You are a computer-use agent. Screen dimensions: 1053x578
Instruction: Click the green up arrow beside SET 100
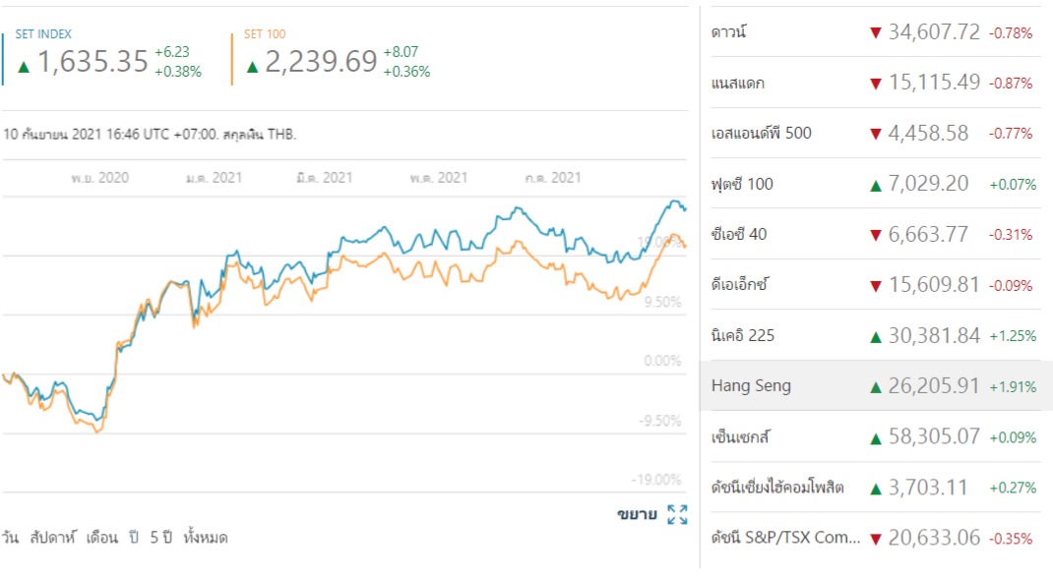click(x=253, y=66)
